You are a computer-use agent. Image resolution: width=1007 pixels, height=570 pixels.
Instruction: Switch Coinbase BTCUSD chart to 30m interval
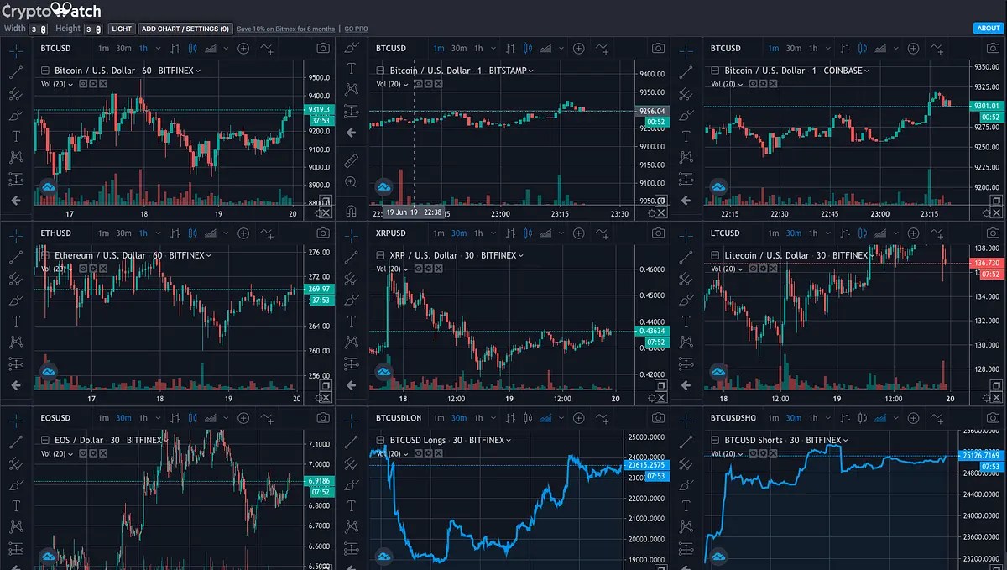tap(793, 49)
